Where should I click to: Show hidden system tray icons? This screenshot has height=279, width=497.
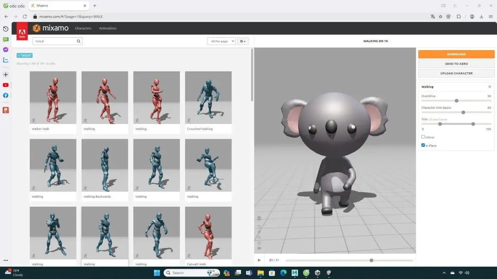coord(444,273)
